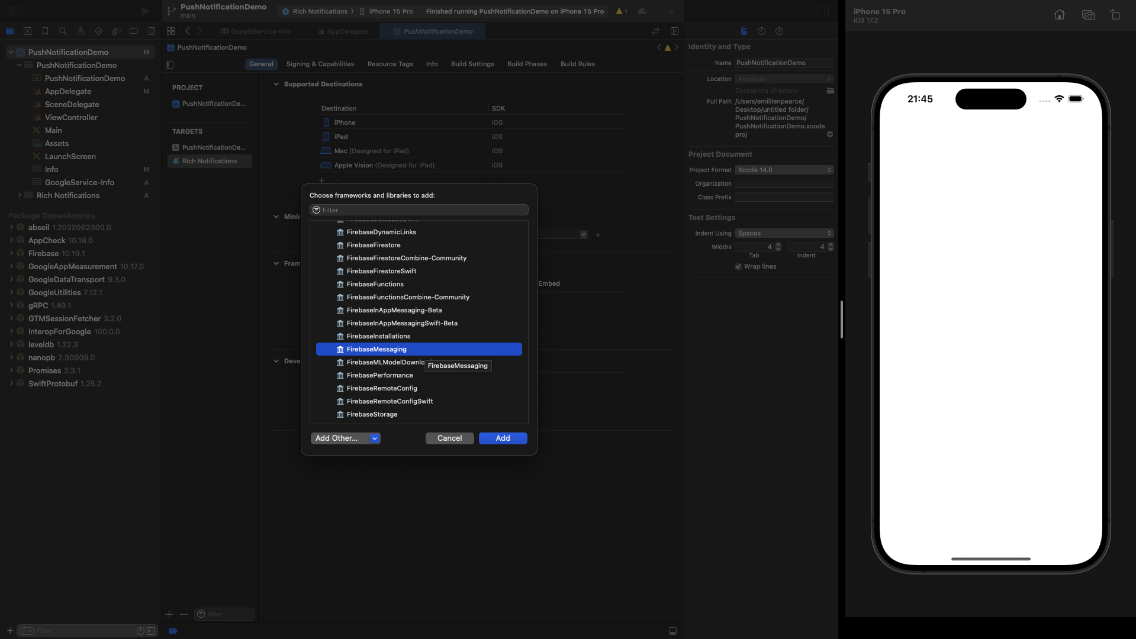The image size is (1136, 639).
Task: Toggle editor review swap arrows icon
Action: click(655, 31)
